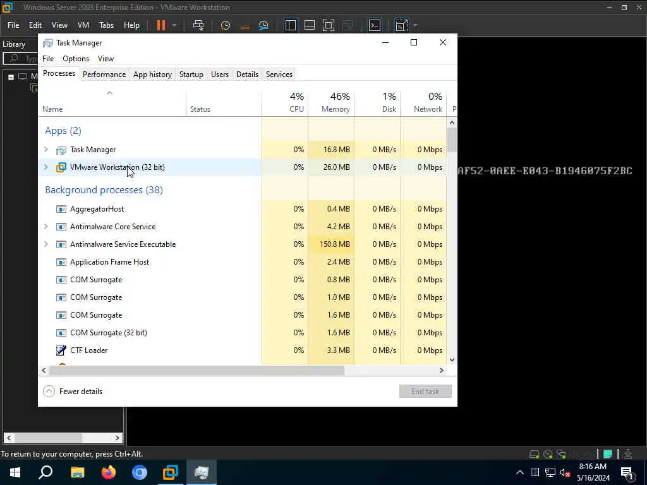Switch to the Services tab
This screenshot has width=647, height=485.
coord(279,75)
